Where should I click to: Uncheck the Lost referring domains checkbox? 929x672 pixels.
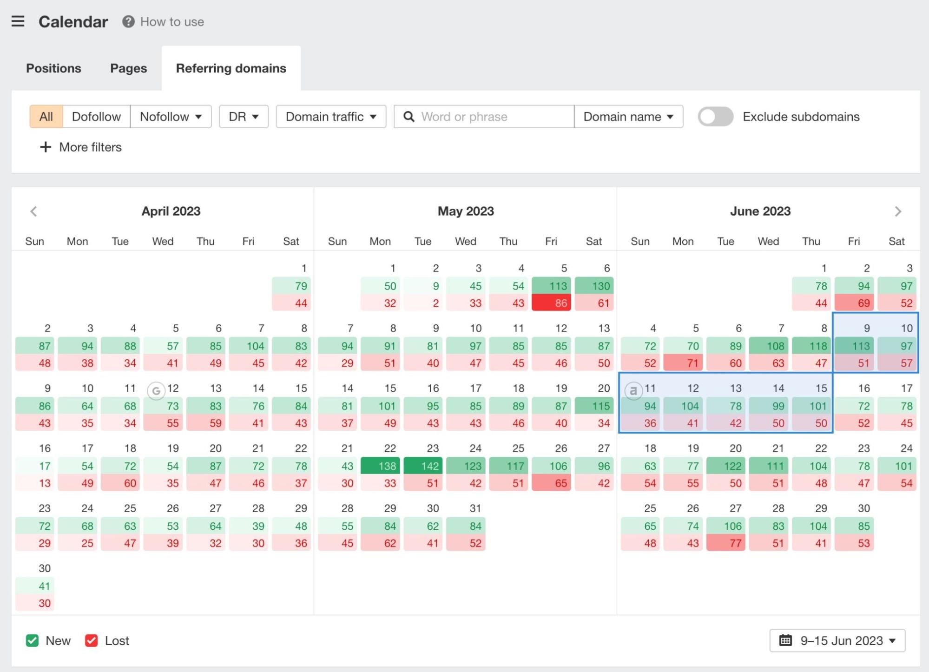91,640
